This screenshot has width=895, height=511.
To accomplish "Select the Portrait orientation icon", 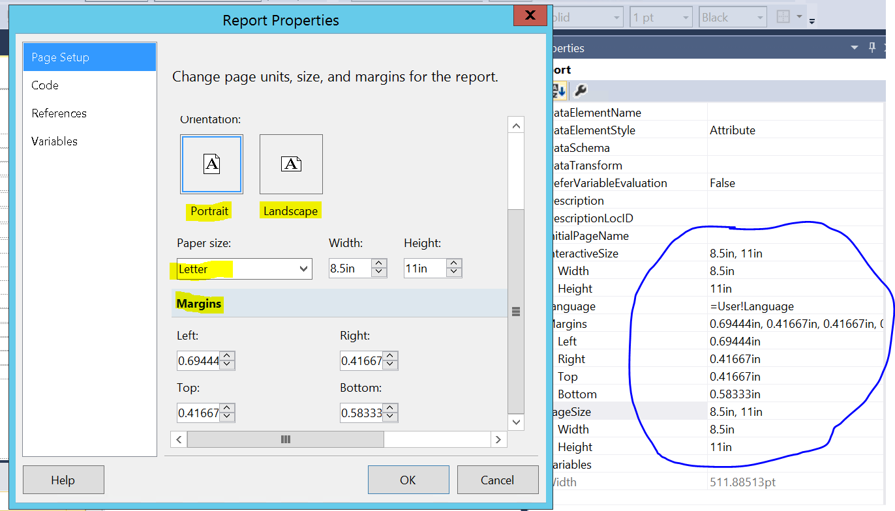I will (211, 164).
